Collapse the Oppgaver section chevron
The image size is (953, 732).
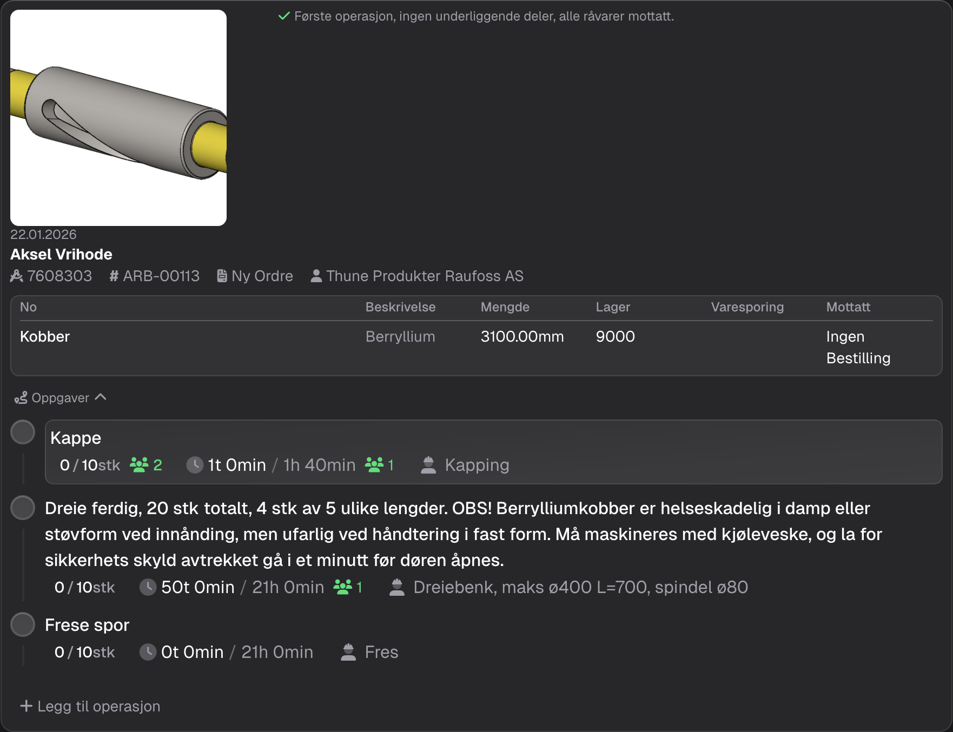point(101,397)
